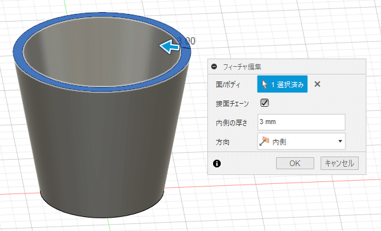This screenshot has height=231, width=381.
Task: Clear the 面/ボディ selection with X
Action: [x=317, y=84]
